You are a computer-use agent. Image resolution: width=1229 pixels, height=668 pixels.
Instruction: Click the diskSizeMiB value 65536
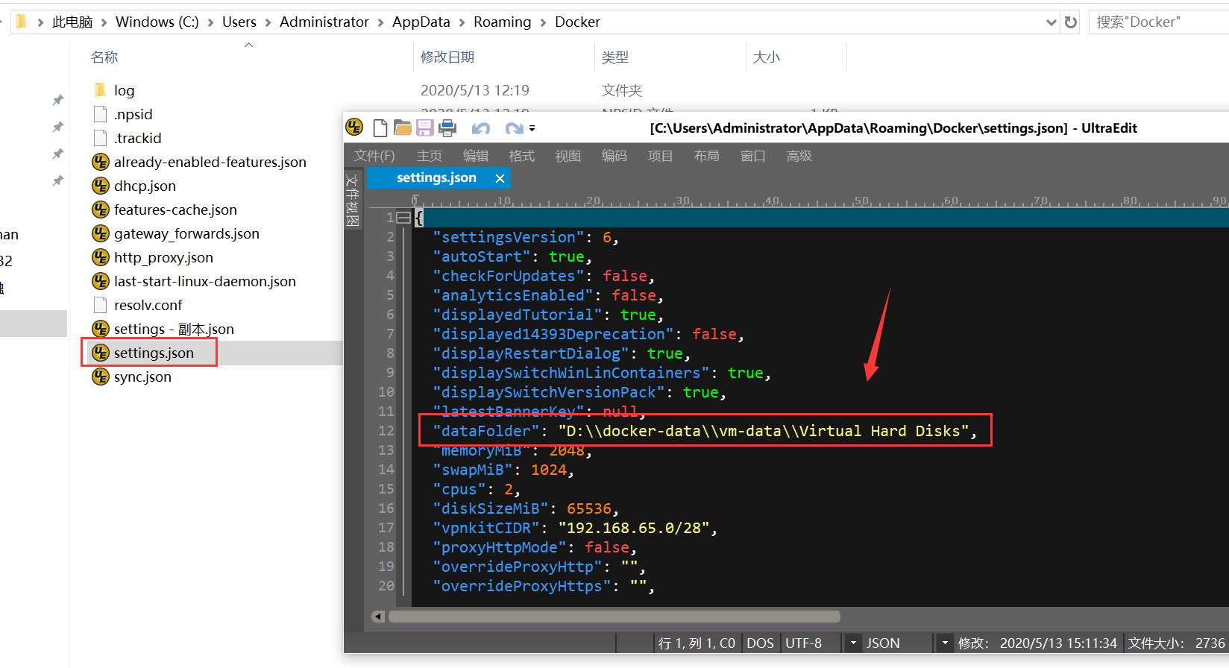click(x=589, y=508)
